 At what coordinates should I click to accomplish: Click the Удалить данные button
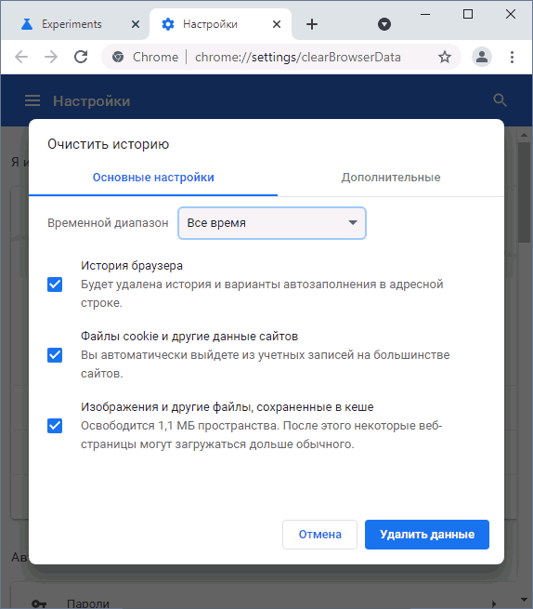click(x=427, y=535)
